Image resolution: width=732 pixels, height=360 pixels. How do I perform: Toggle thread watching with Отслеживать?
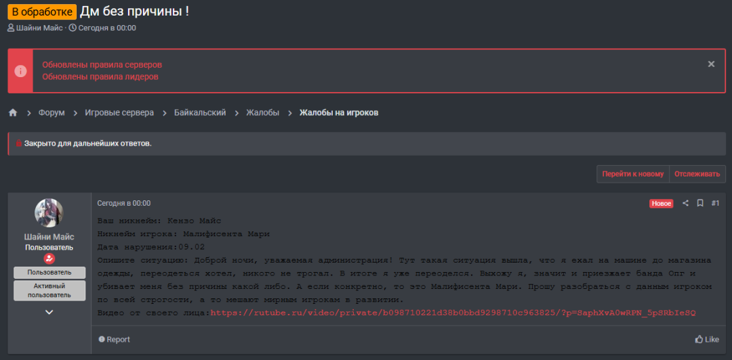(697, 174)
